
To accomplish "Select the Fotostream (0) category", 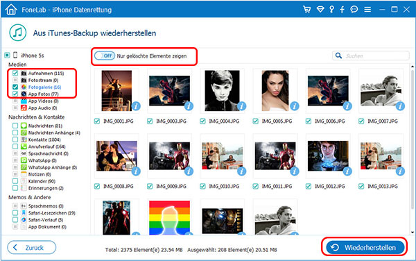I will pyautogui.click(x=43, y=80).
